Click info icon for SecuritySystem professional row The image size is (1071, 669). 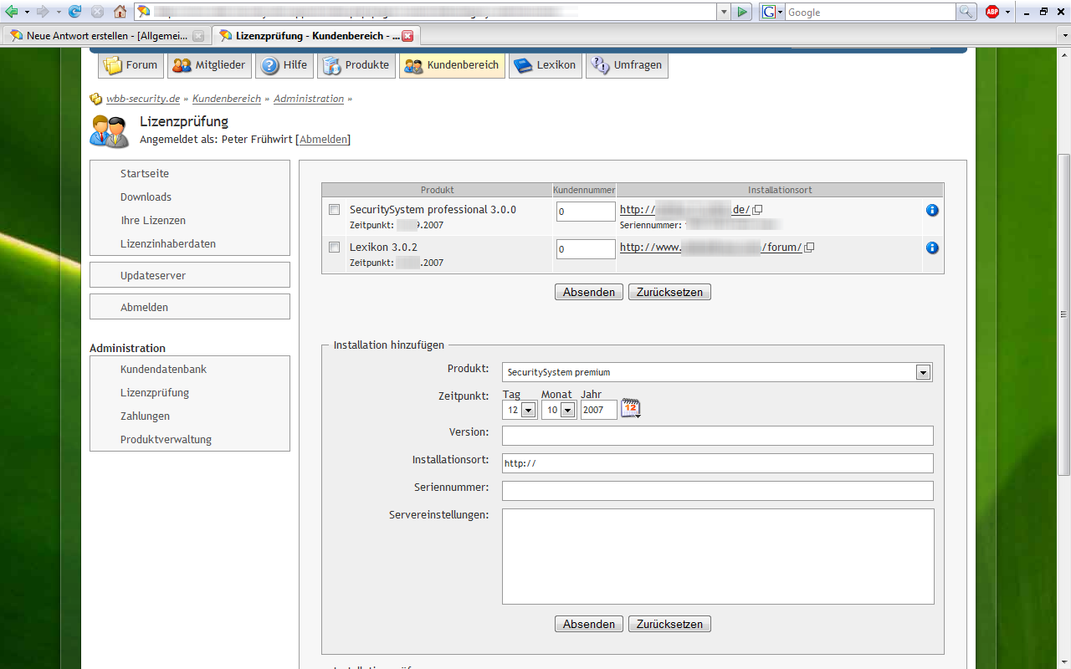click(x=932, y=210)
